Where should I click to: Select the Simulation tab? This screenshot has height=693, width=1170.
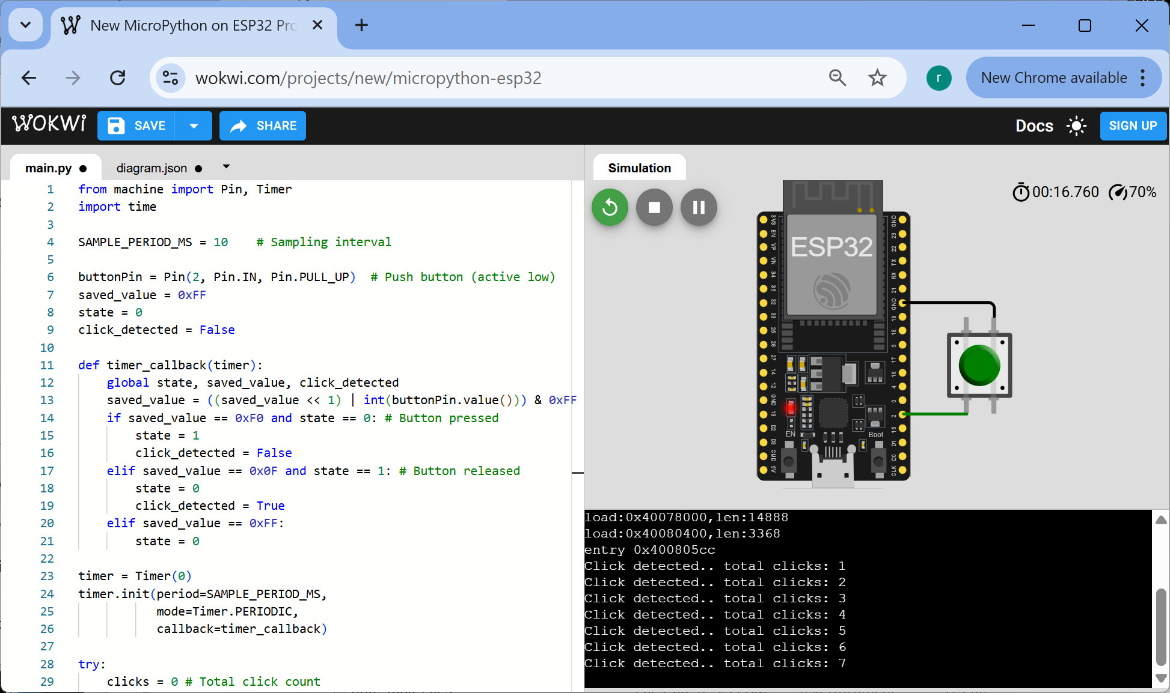click(x=639, y=168)
